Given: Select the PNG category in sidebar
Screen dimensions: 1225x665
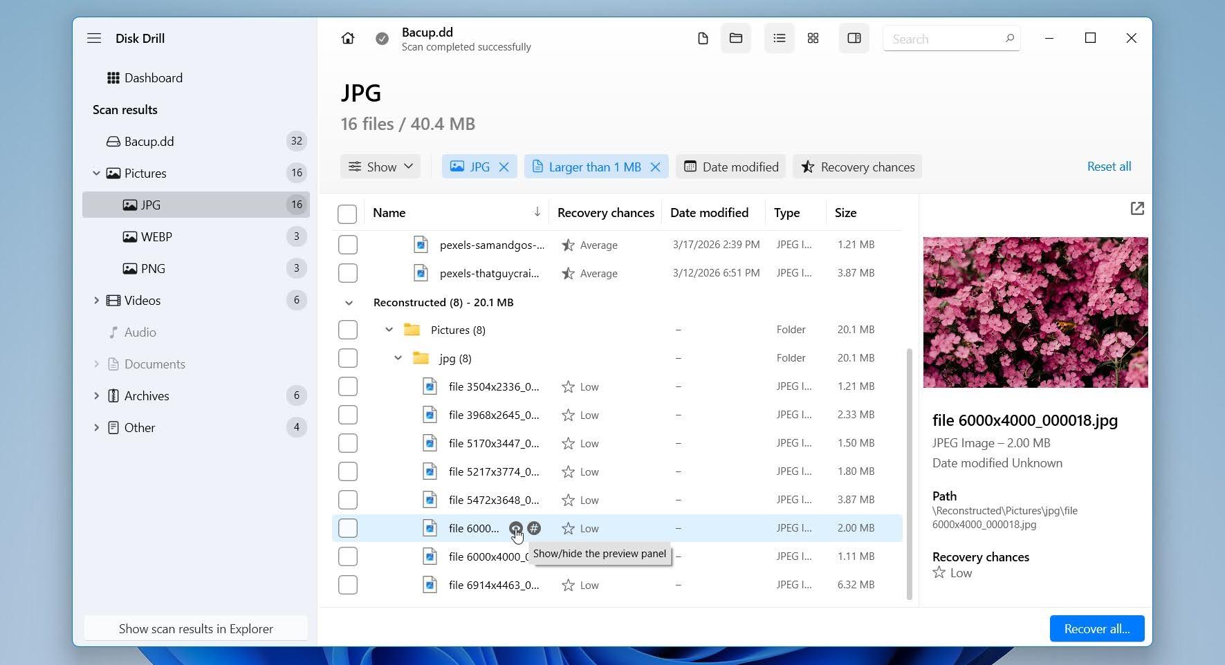Looking at the screenshot, I should coord(196,268).
